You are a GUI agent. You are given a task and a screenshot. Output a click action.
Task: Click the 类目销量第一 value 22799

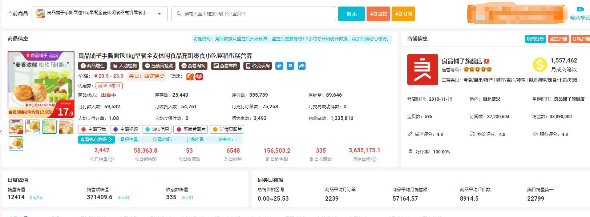pyautogui.click(x=536, y=198)
